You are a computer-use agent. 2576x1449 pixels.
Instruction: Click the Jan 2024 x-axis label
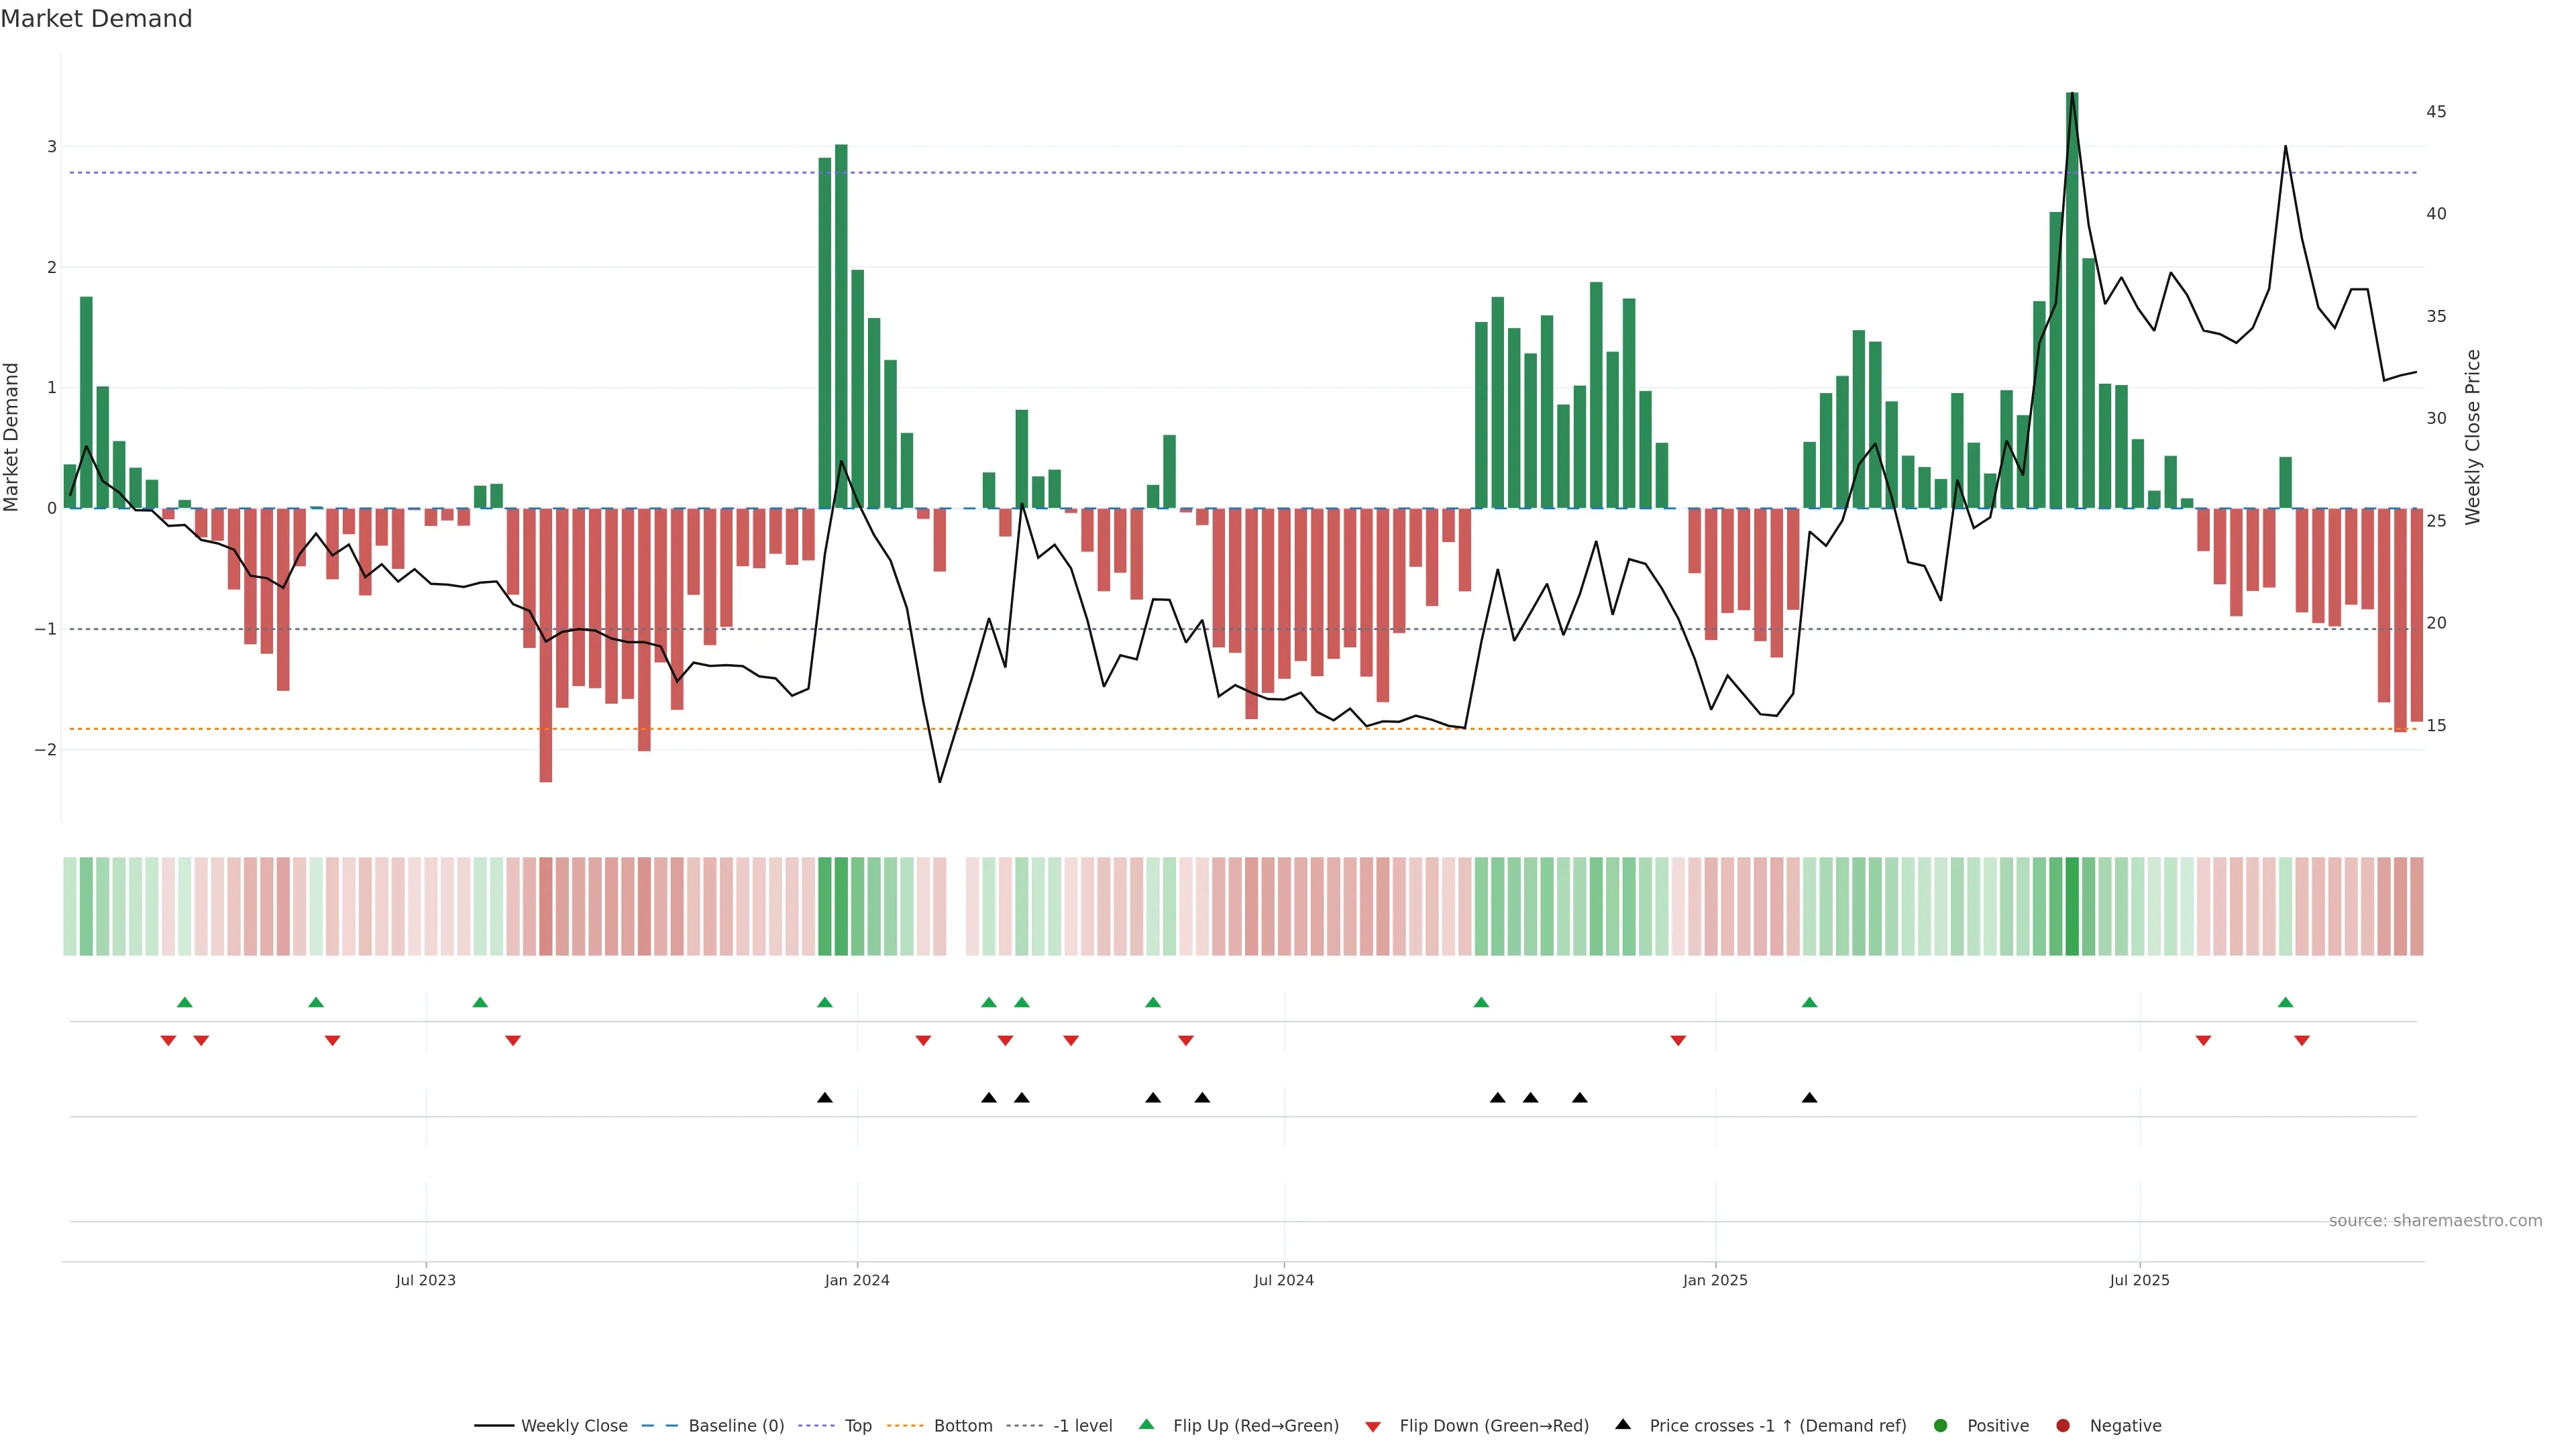pyautogui.click(x=857, y=1280)
